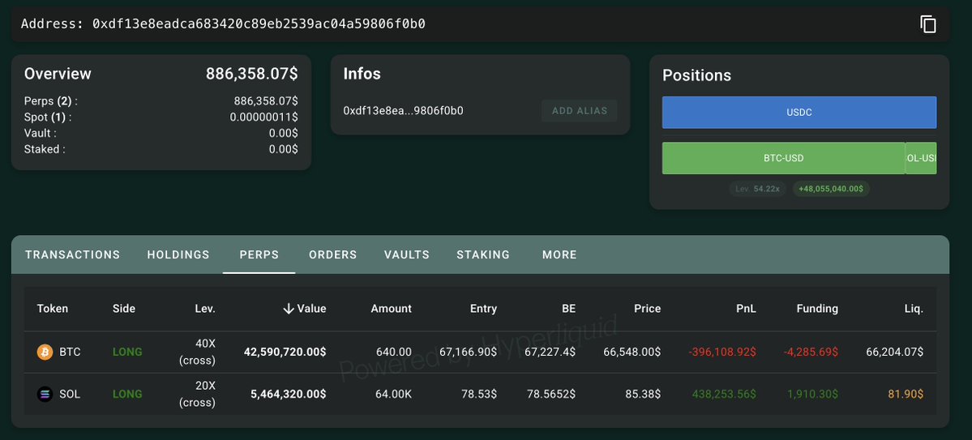Image resolution: width=972 pixels, height=440 pixels.
Task: Go to the Orders tab
Action: [332, 254]
